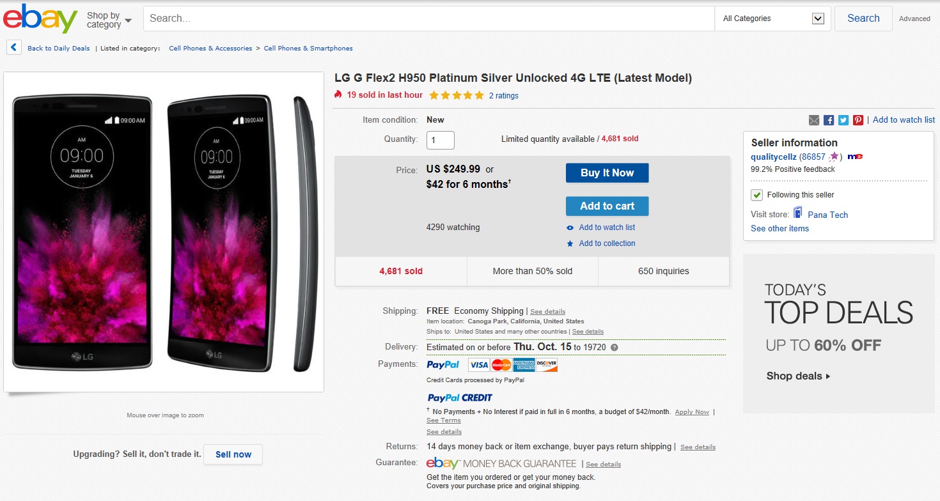This screenshot has width=940, height=501.
Task: Open Cell Phones & Smartphones breadcrumb
Action: (x=308, y=49)
